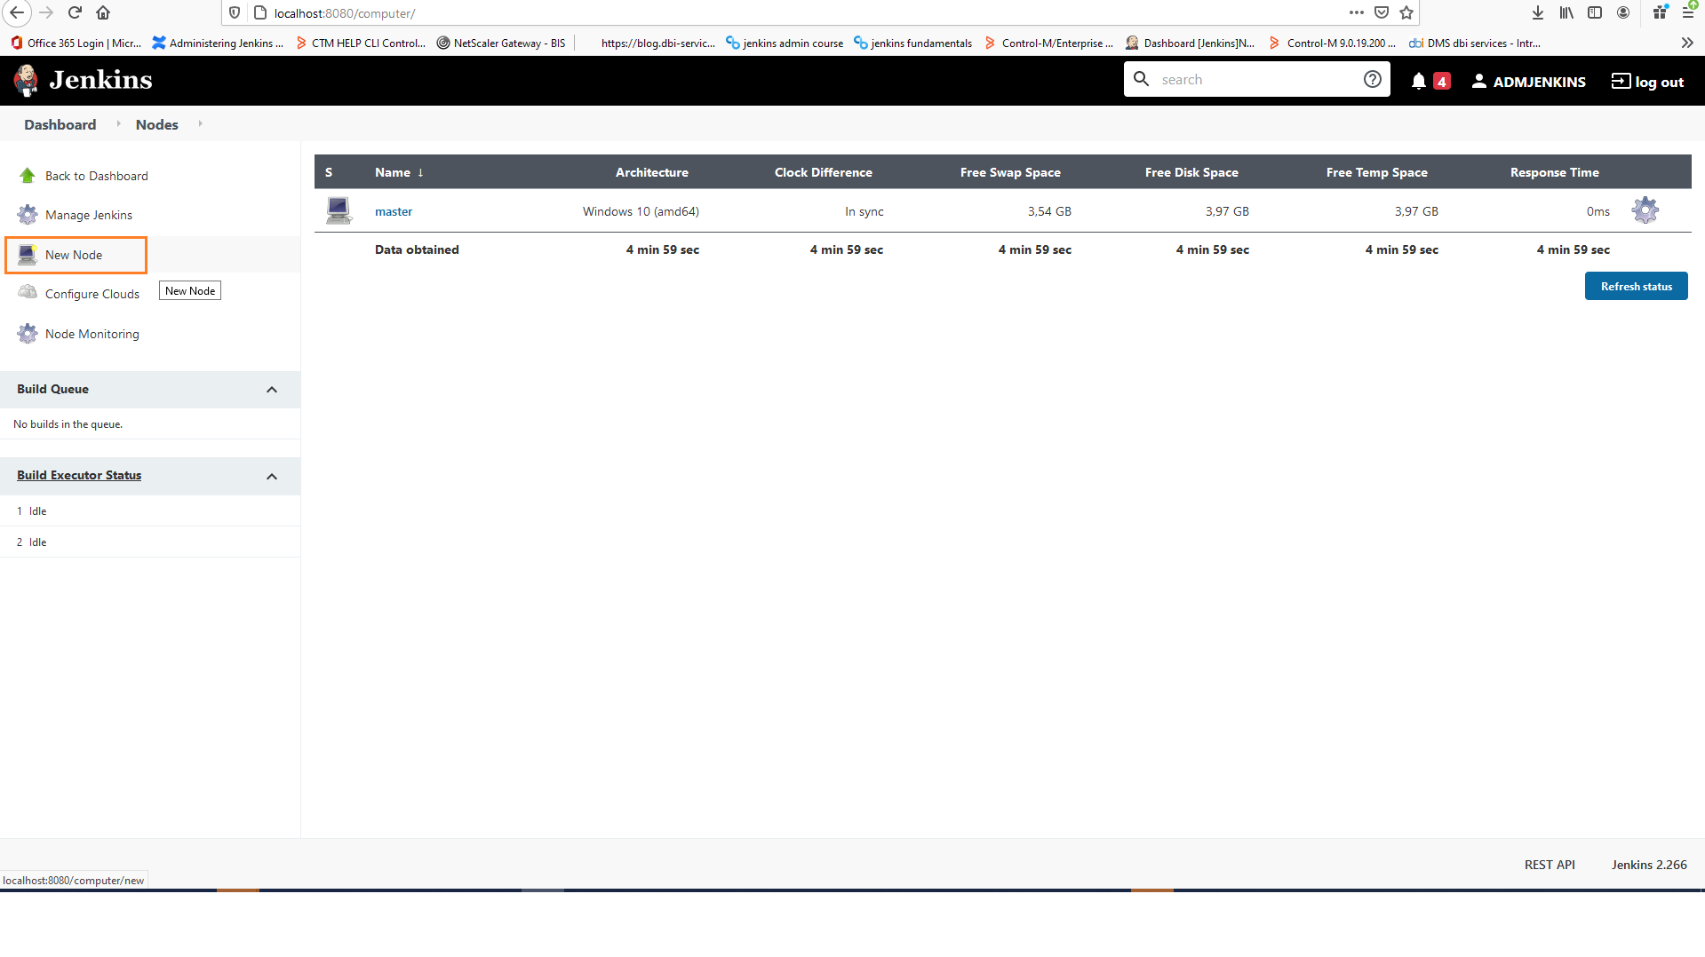Click Back to Dashboard link

97,176
